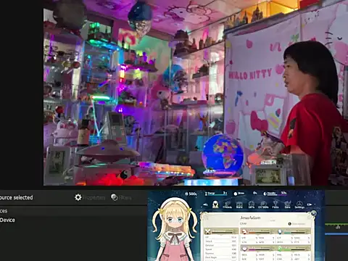Click the Energy bar in the top status row
The image size is (348, 261).
click(216, 194)
